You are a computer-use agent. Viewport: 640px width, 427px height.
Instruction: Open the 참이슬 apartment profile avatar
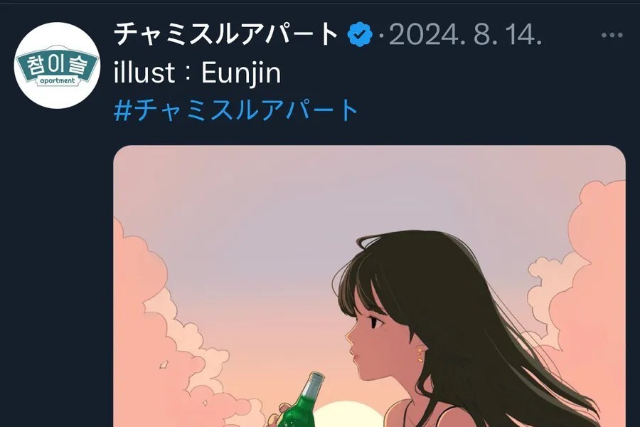(57, 65)
